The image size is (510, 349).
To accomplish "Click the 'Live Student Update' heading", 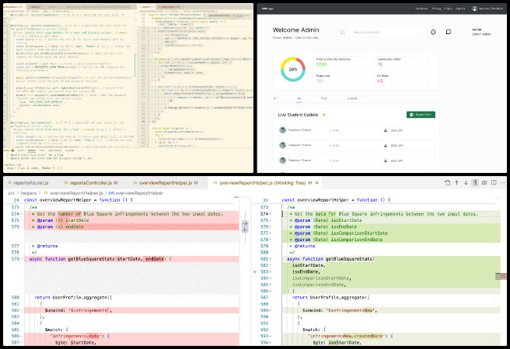I will pyautogui.click(x=298, y=115).
